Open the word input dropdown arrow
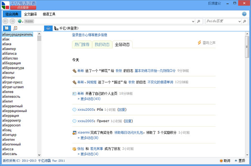 click(x=193, y=21)
